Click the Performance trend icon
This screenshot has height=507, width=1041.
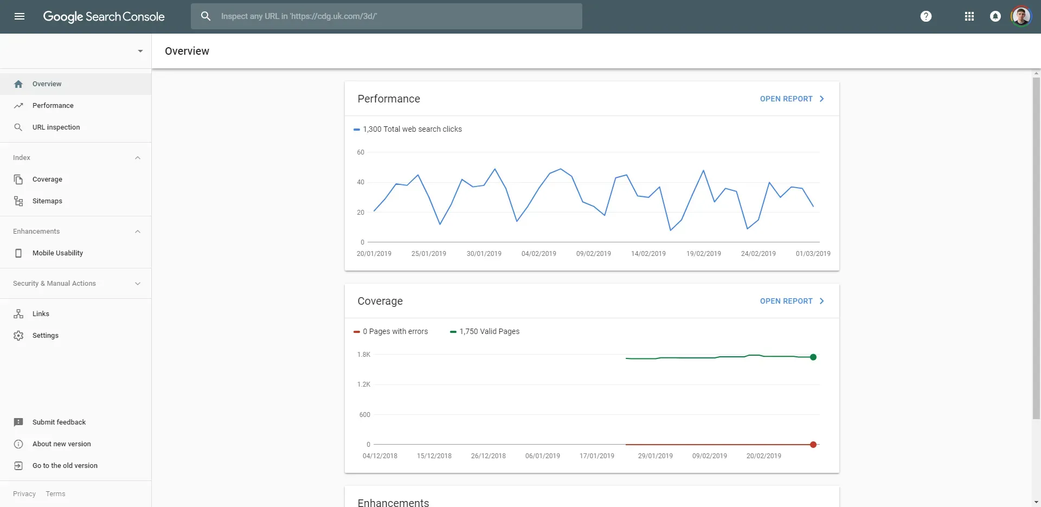[x=18, y=106]
